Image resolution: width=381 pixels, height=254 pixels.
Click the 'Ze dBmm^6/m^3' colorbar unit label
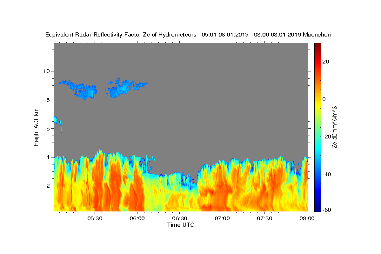(334, 127)
